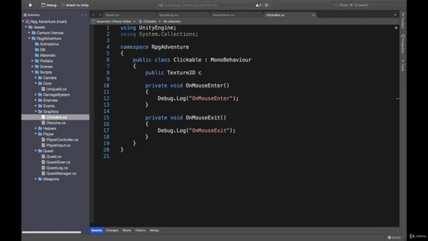The image size is (428, 241).
Task: Open the Dissolve.cs file
Action: (x=53, y=123)
